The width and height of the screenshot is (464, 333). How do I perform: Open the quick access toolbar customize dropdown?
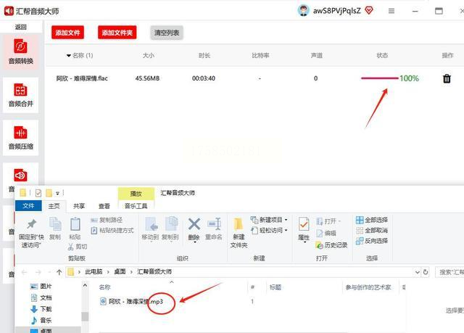pos(58,194)
